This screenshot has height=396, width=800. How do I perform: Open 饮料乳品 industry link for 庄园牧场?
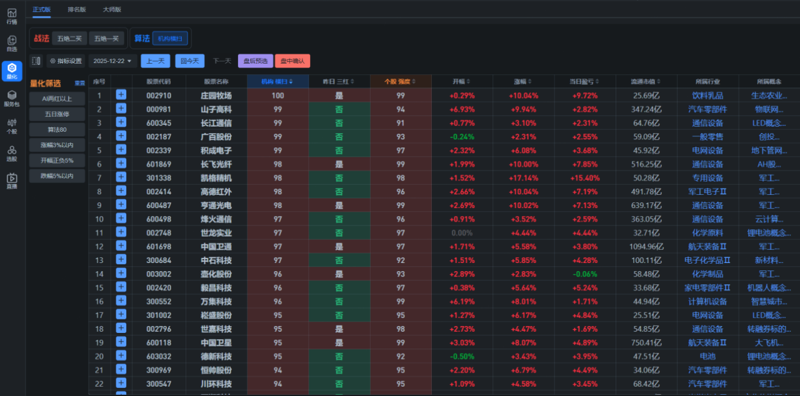(x=707, y=96)
